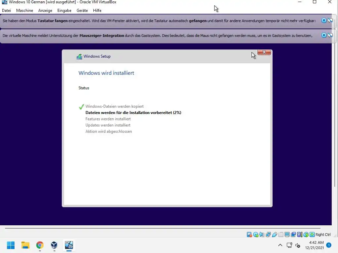Open the Hilfe menu

click(97, 10)
